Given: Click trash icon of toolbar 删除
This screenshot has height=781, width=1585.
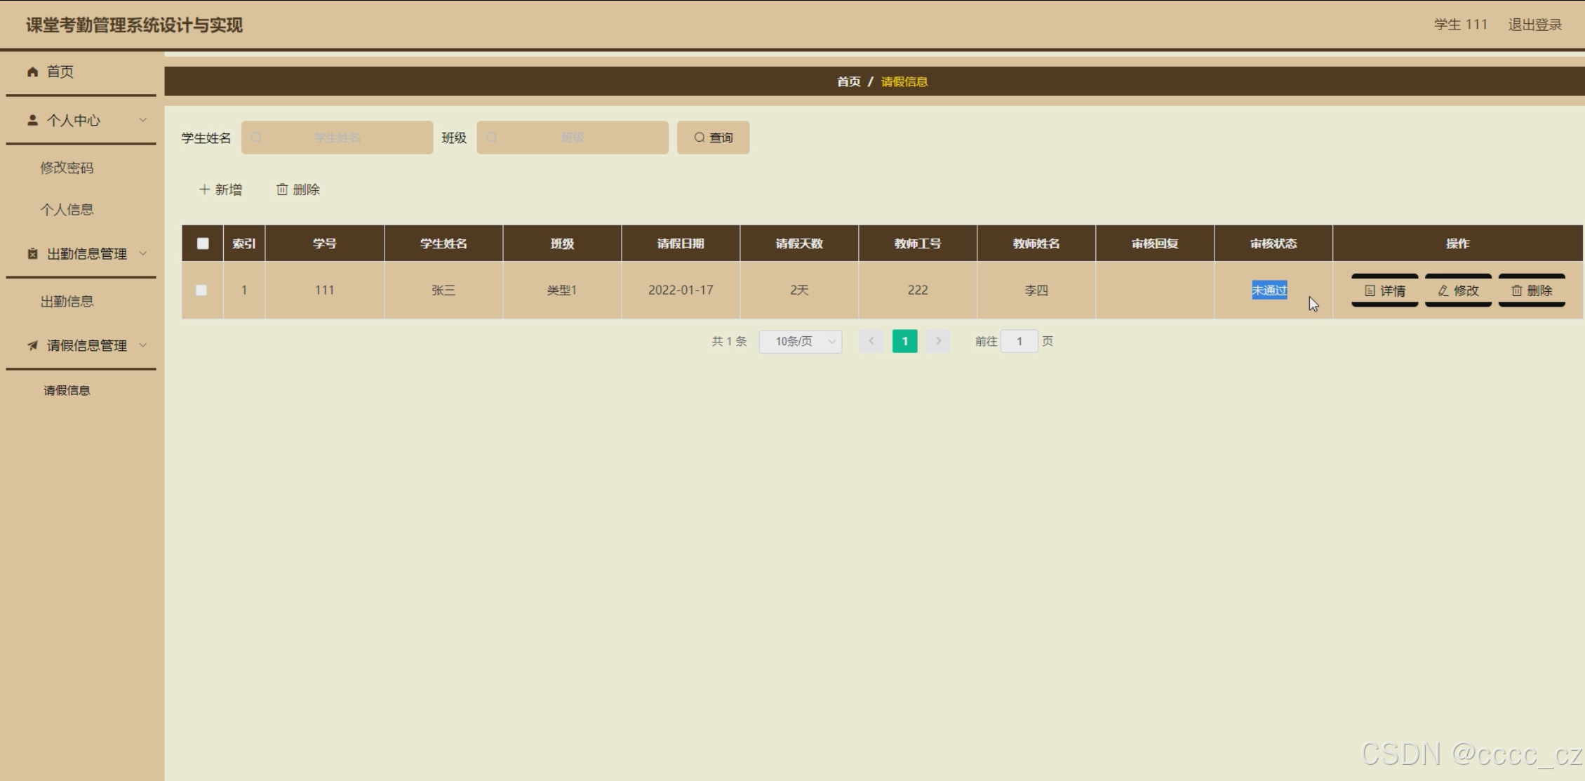Looking at the screenshot, I should pos(282,189).
